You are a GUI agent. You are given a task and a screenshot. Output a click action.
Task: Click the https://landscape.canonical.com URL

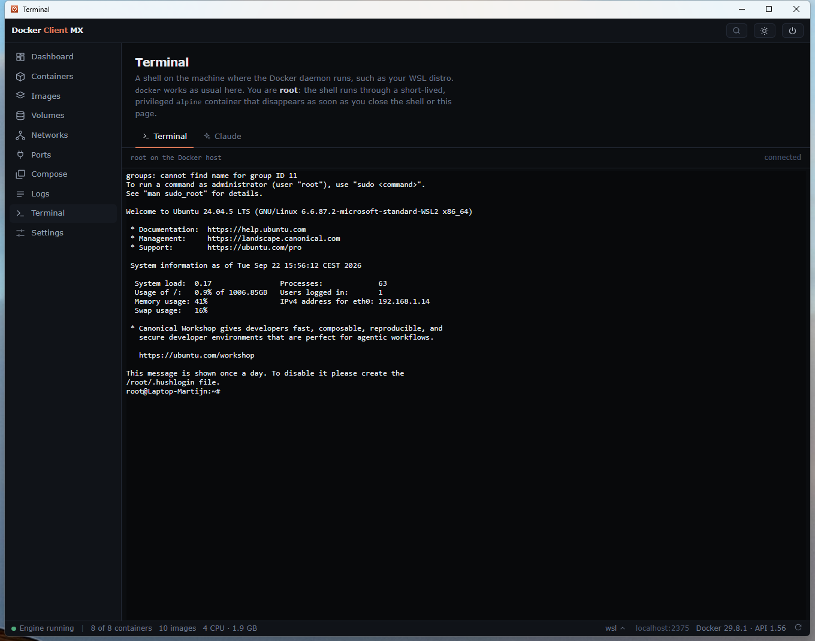(x=274, y=238)
